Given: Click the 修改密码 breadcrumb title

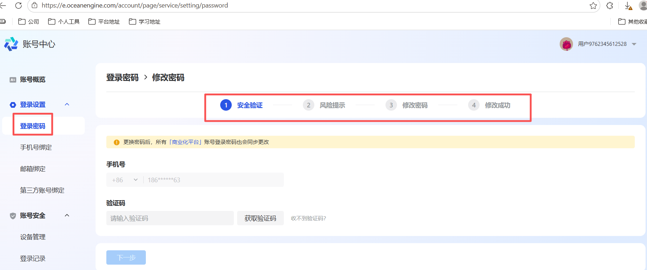Looking at the screenshot, I should (168, 78).
